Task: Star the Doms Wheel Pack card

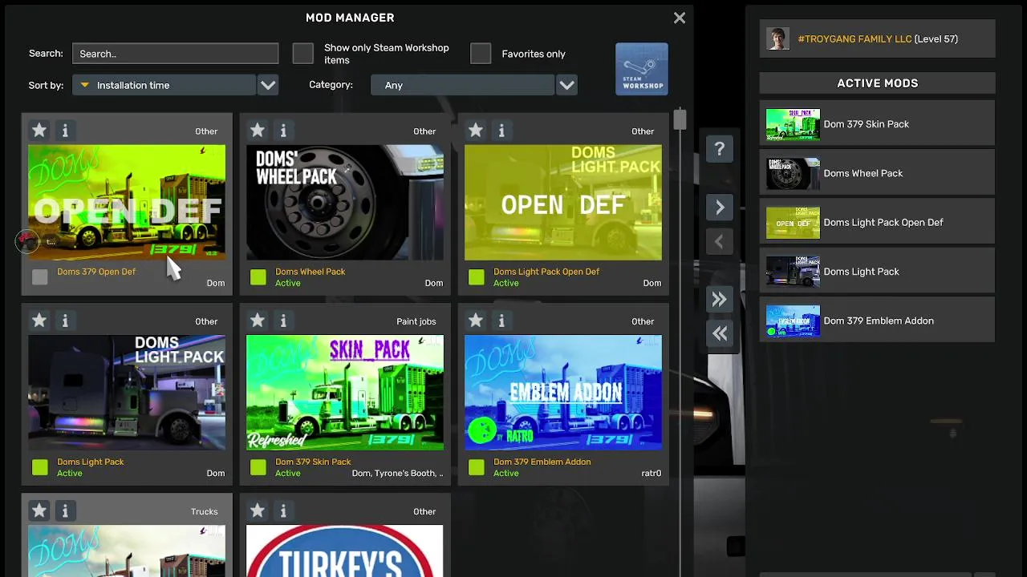Action: 258,130
